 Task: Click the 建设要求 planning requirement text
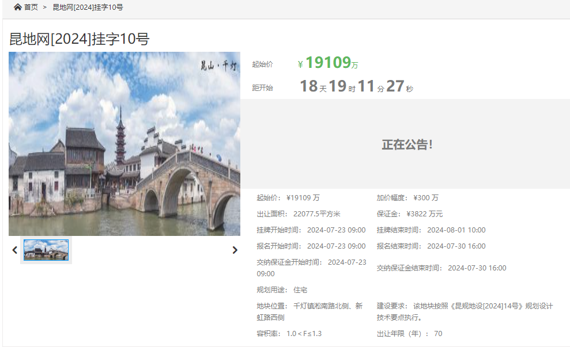point(465,311)
